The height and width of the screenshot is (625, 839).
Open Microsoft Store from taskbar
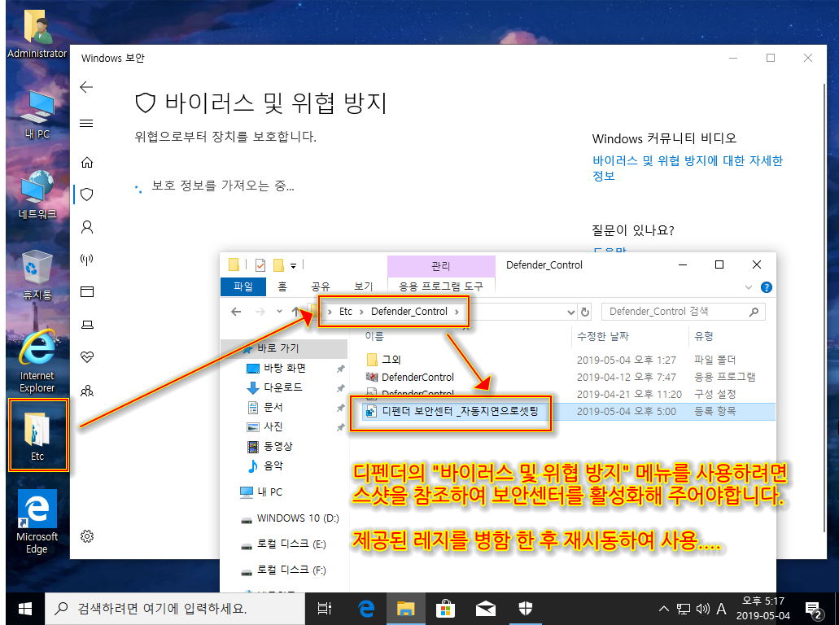445,609
